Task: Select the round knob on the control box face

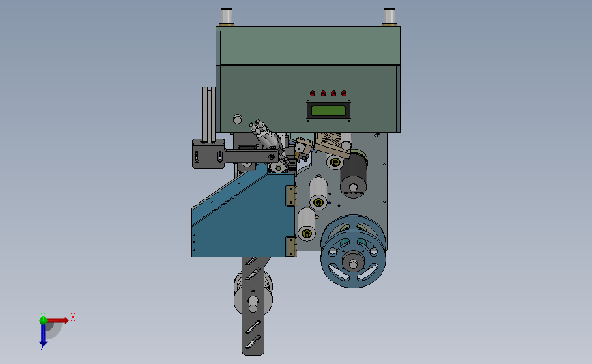Action: tap(238, 119)
